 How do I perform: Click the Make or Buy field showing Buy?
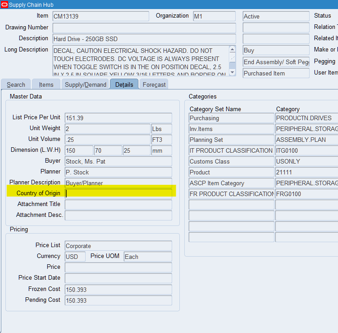pos(276,50)
